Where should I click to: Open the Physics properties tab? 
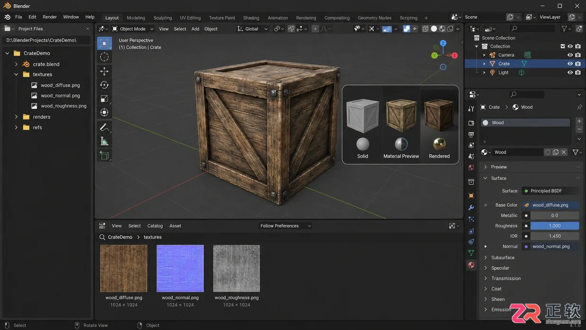(471, 231)
